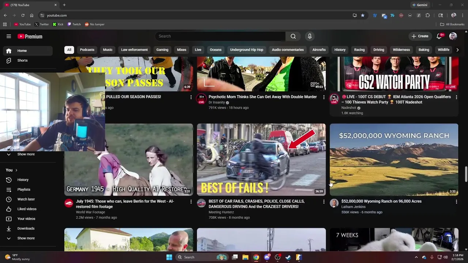
Task: Open Watch later in the sidebar
Action: tap(28, 199)
